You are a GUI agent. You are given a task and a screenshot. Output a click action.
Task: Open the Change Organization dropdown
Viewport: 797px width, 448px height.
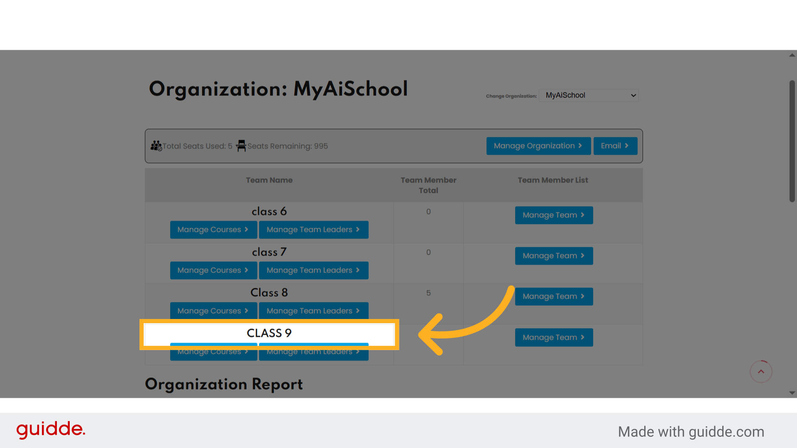click(589, 95)
